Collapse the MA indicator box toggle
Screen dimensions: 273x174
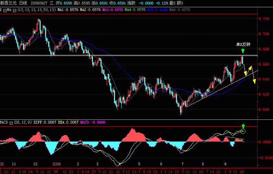14,10
